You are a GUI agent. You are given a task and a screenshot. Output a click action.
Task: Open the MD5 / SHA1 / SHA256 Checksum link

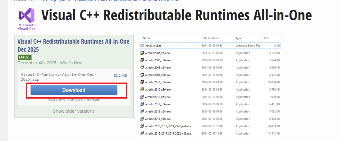click(x=74, y=100)
